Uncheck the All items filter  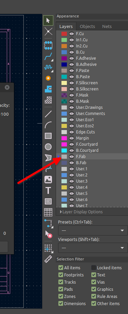coord(61,268)
